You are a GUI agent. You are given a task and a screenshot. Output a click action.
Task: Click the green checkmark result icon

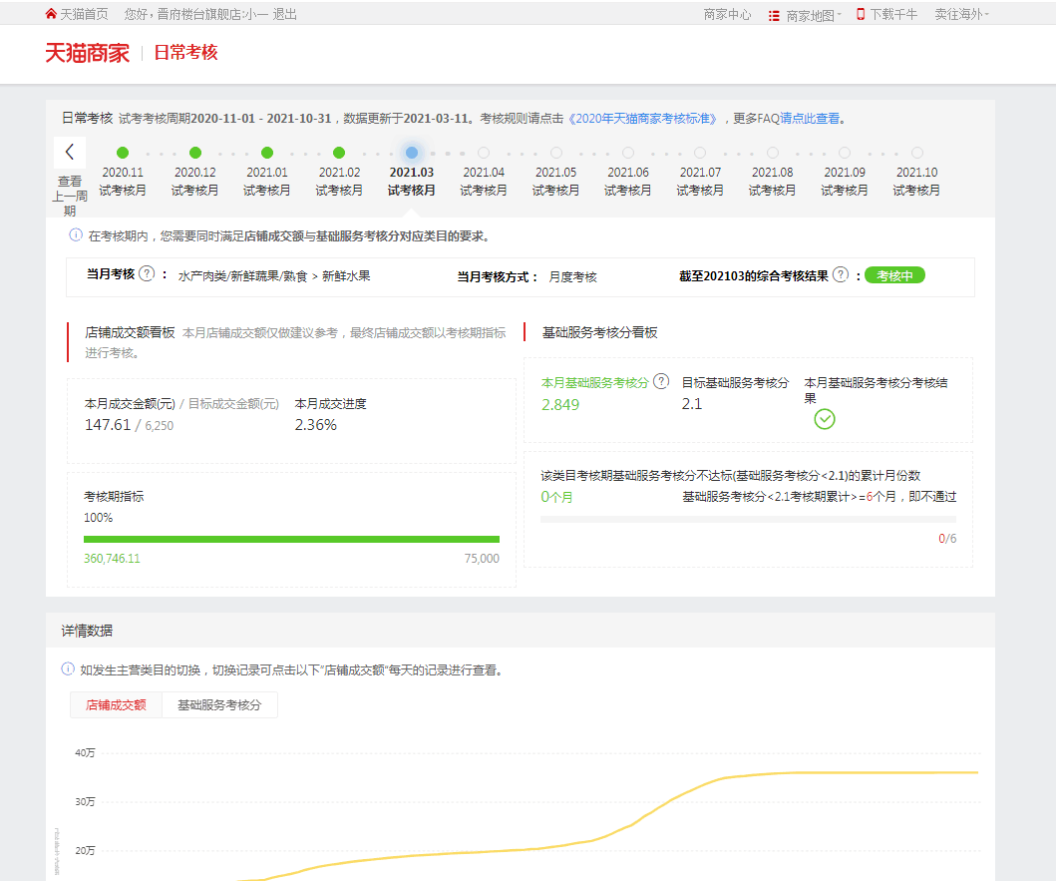[825, 419]
